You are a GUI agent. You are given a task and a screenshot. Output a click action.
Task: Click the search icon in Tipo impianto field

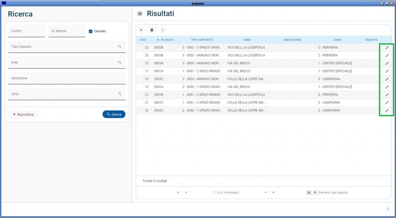[119, 47]
